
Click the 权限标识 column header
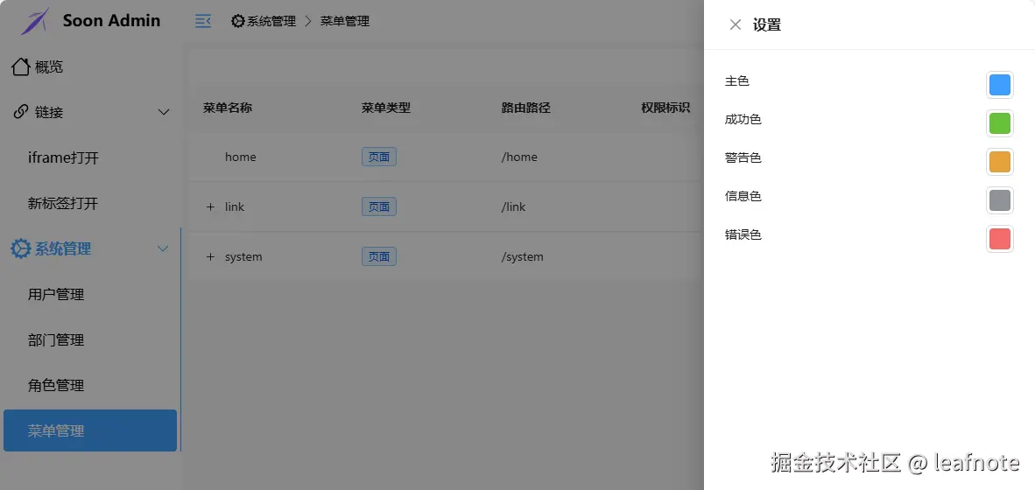666,108
